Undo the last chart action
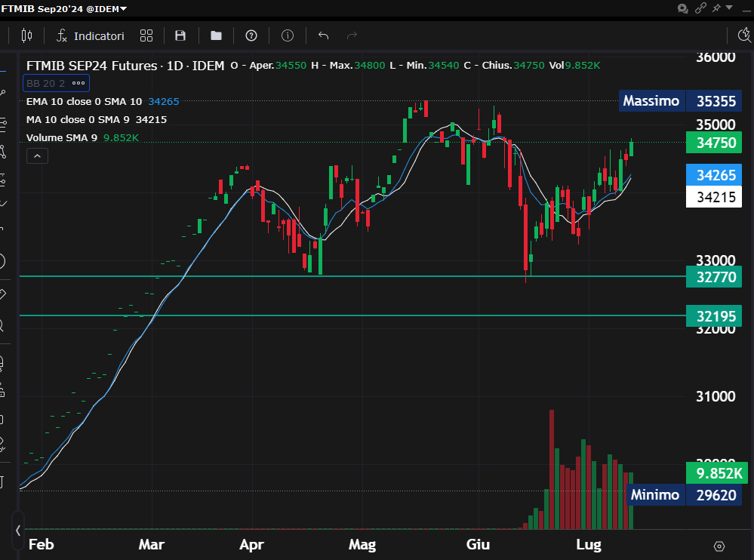This screenshot has height=560, width=754. click(324, 35)
